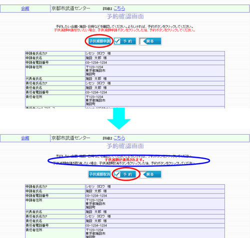The height and width of the screenshot is (238, 250).
Task: Click the 戻る button on the 子供減額申請 screen
Action: coord(150,41)
